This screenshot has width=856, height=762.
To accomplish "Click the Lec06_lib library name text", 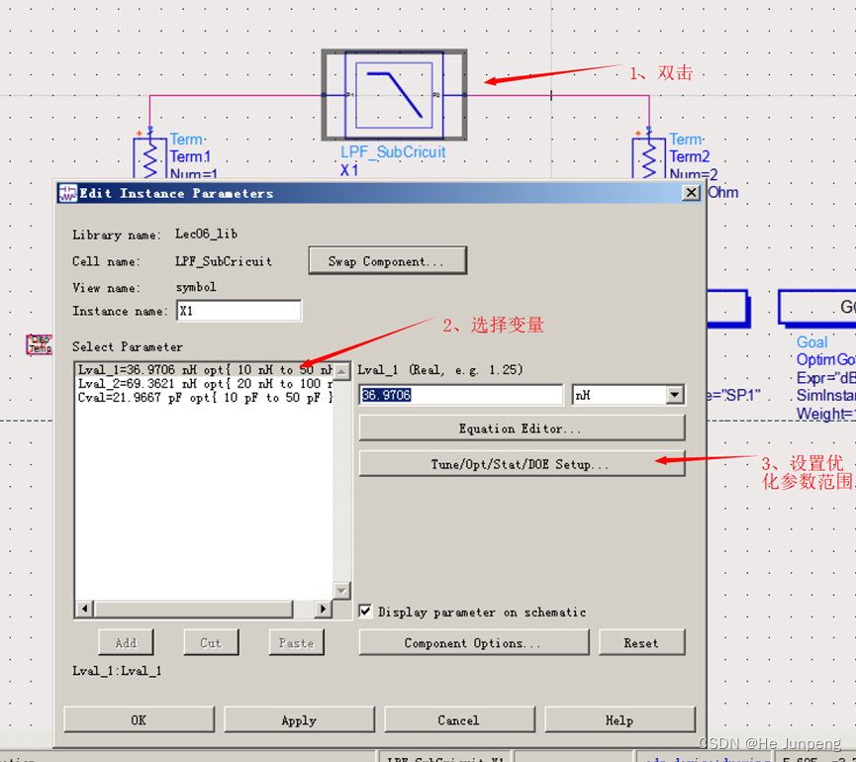I will (207, 235).
